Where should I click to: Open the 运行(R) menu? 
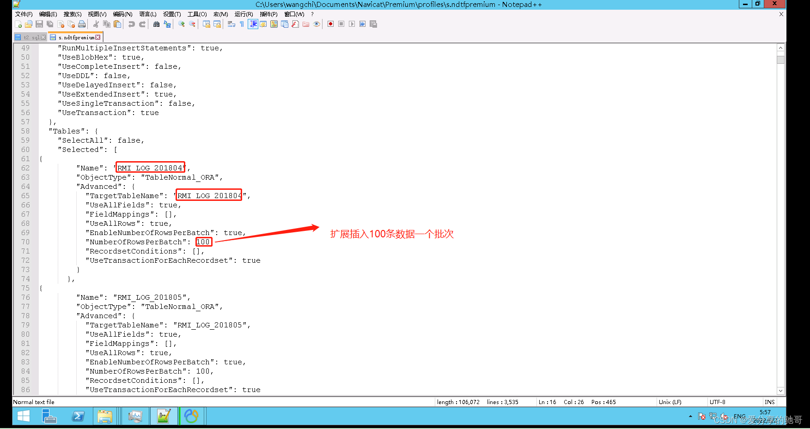pyautogui.click(x=244, y=14)
